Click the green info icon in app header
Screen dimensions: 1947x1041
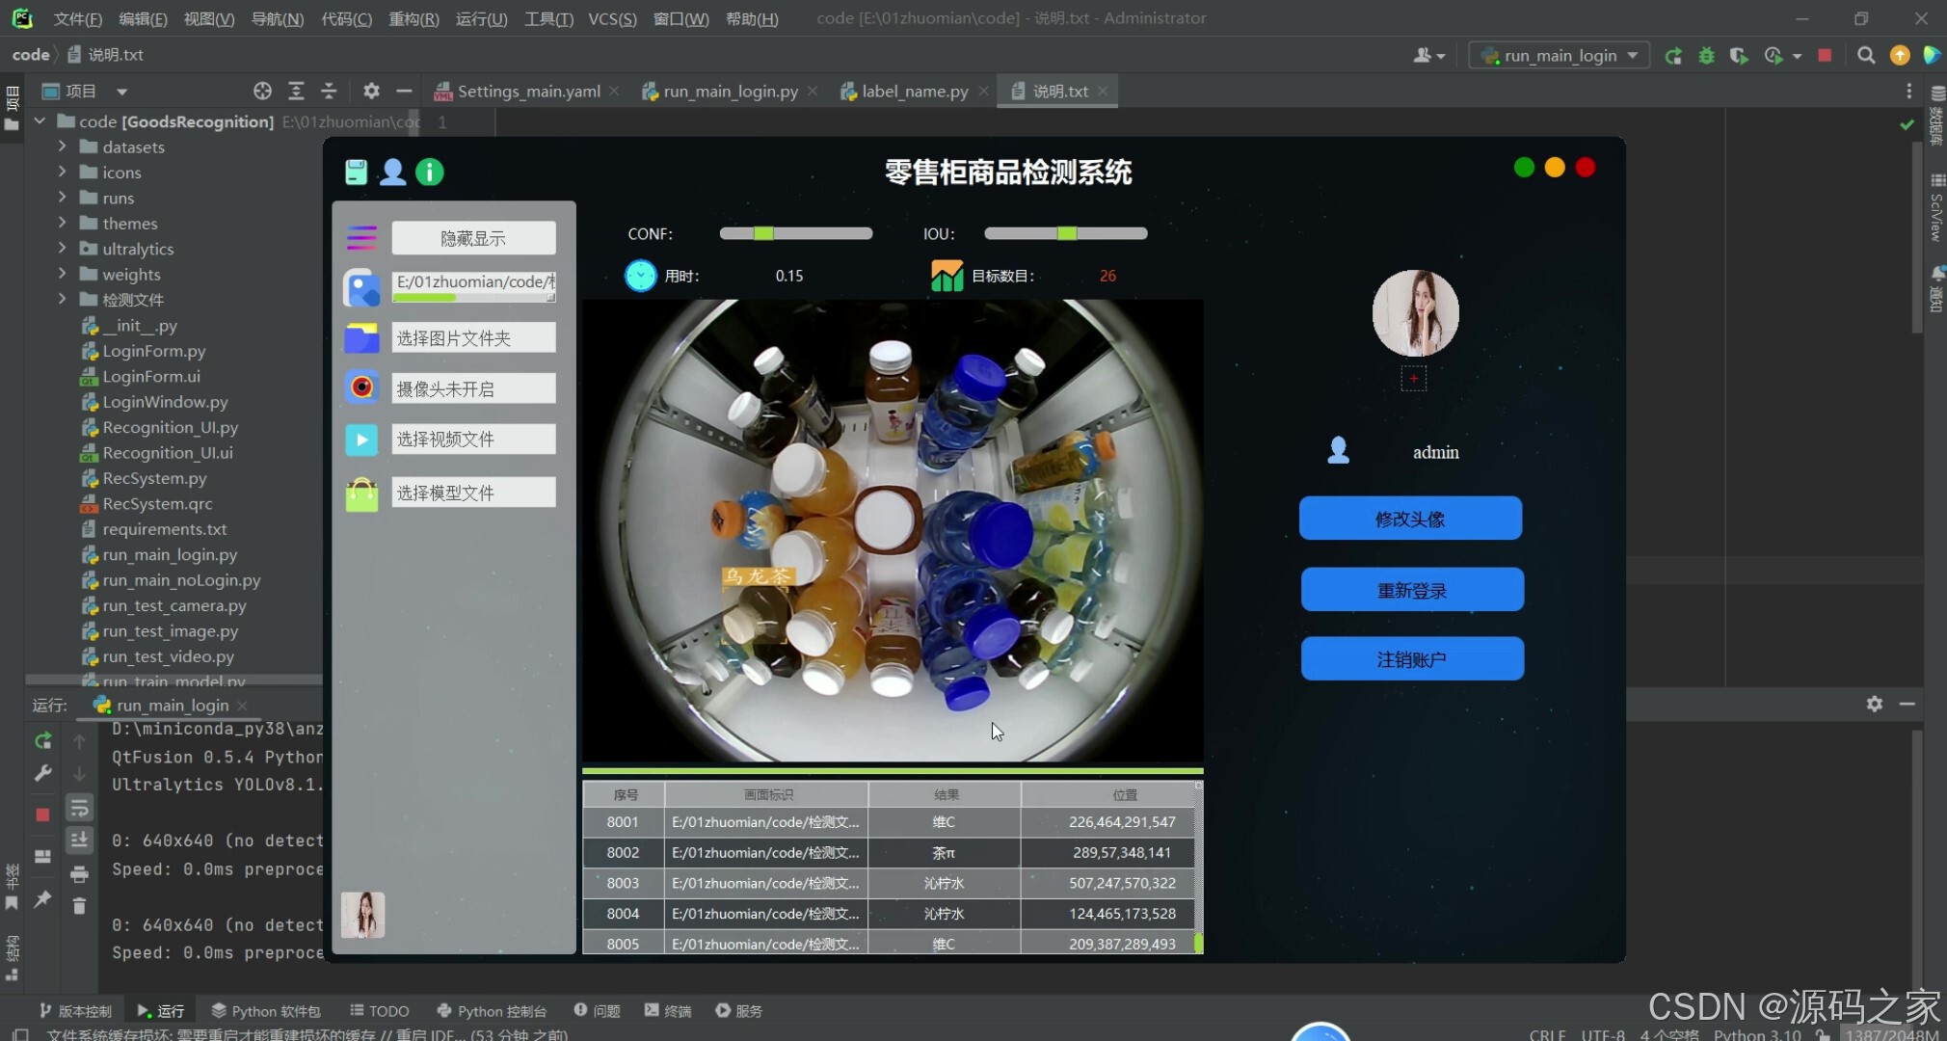429,172
